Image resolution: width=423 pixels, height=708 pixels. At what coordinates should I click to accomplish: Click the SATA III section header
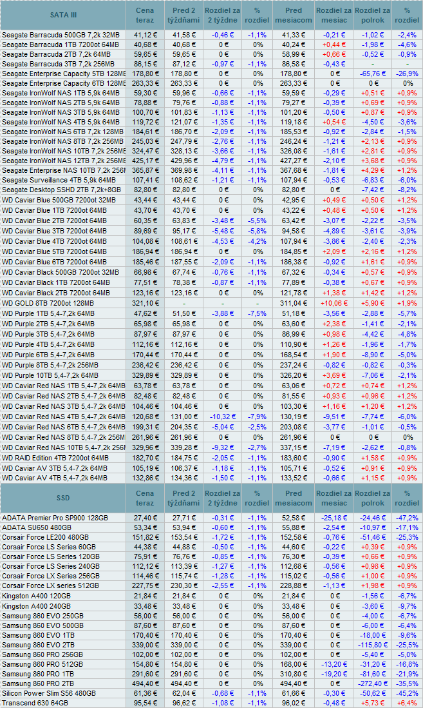coord(63,14)
